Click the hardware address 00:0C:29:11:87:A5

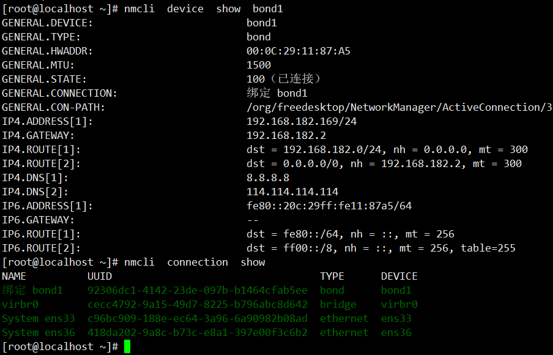click(x=299, y=51)
